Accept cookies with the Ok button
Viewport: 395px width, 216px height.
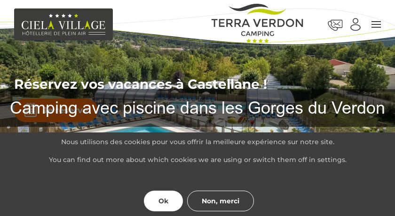tap(163, 201)
